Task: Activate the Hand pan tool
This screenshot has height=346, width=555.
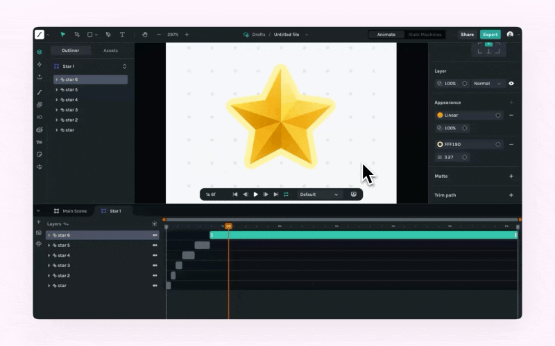Action: [x=145, y=35]
